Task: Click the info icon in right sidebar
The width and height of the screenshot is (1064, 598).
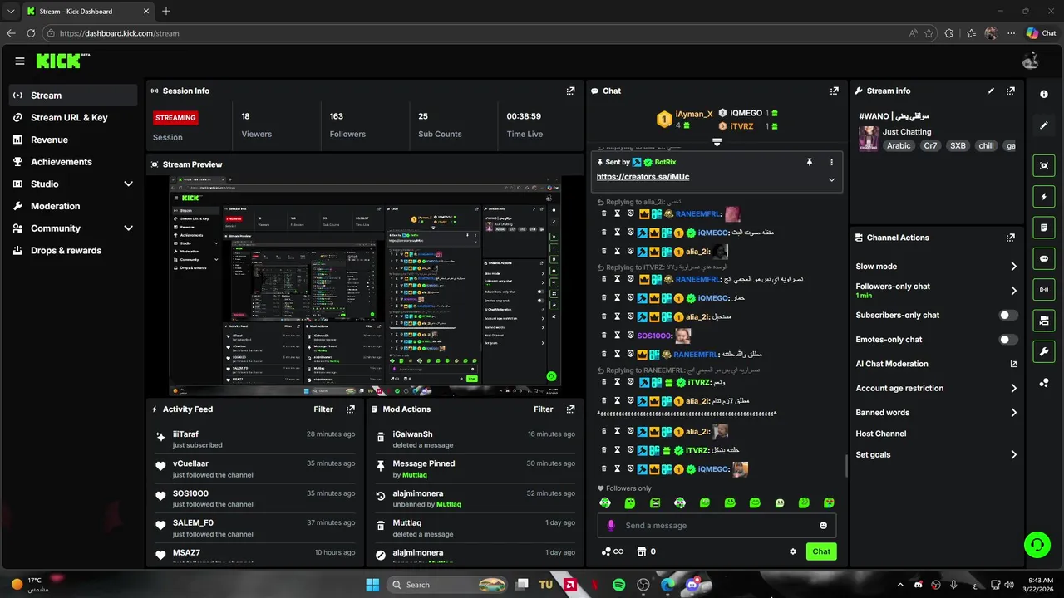Action: 1044,94
